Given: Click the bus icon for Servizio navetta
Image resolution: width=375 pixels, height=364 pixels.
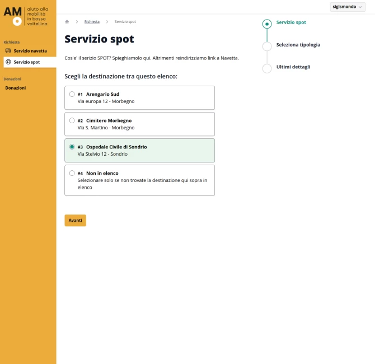Looking at the screenshot, I should [x=8, y=51].
